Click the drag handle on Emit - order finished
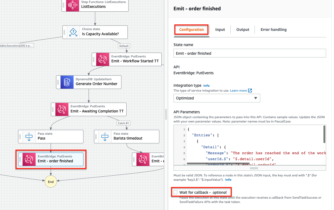 point(20,159)
